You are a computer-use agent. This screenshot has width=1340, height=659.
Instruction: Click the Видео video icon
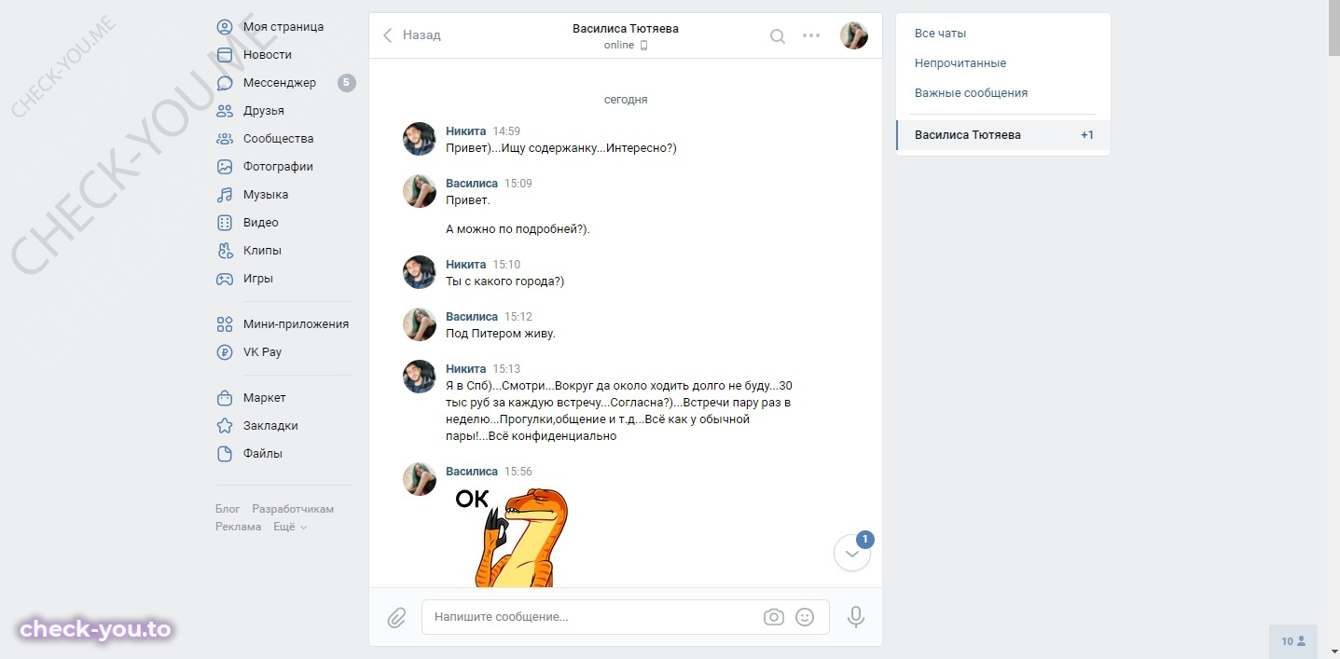coord(225,223)
